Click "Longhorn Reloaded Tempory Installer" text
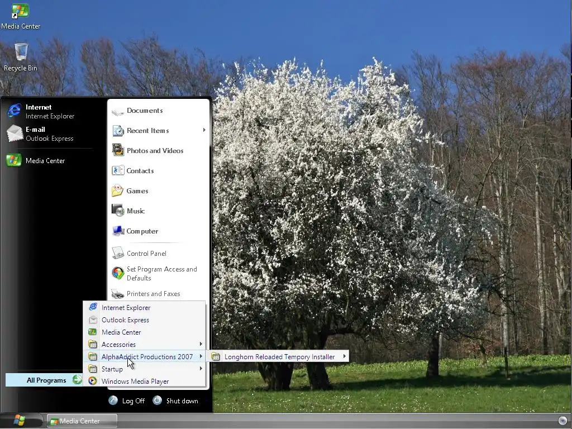The image size is (572, 429). (279, 357)
